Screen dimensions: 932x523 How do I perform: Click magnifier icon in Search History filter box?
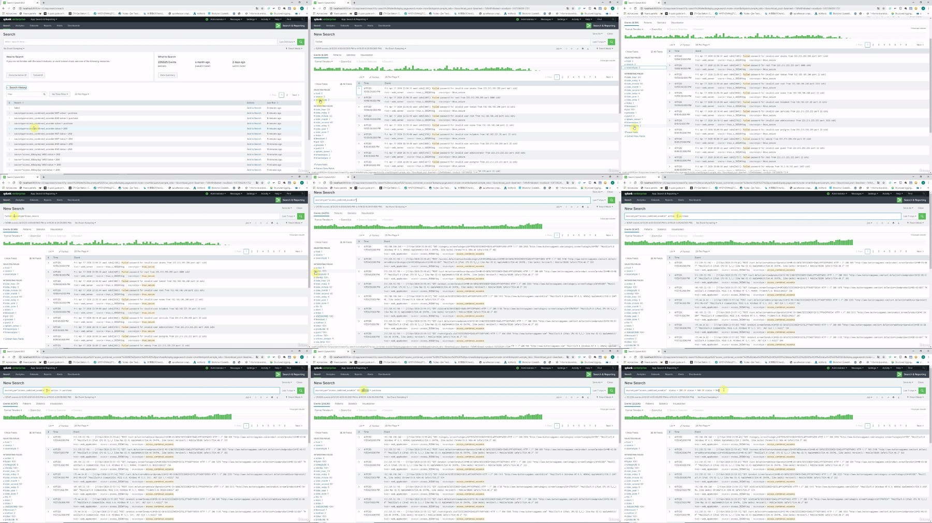tap(45, 94)
